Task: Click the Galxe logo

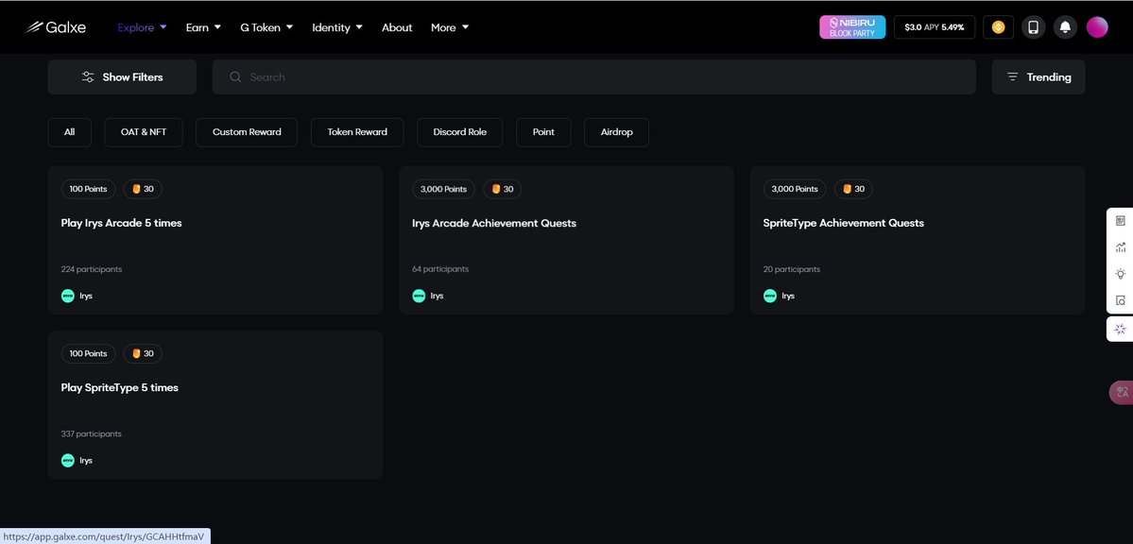Action: (x=56, y=27)
